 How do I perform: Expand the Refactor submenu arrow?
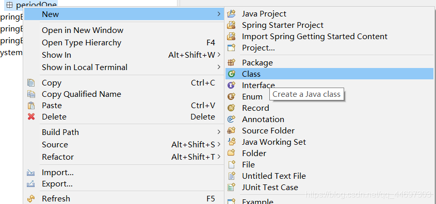(x=219, y=157)
